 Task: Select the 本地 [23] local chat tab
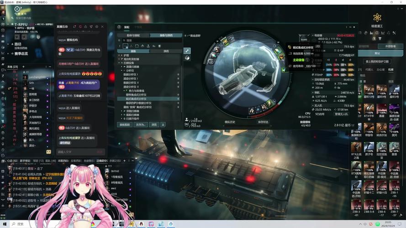[12, 67]
